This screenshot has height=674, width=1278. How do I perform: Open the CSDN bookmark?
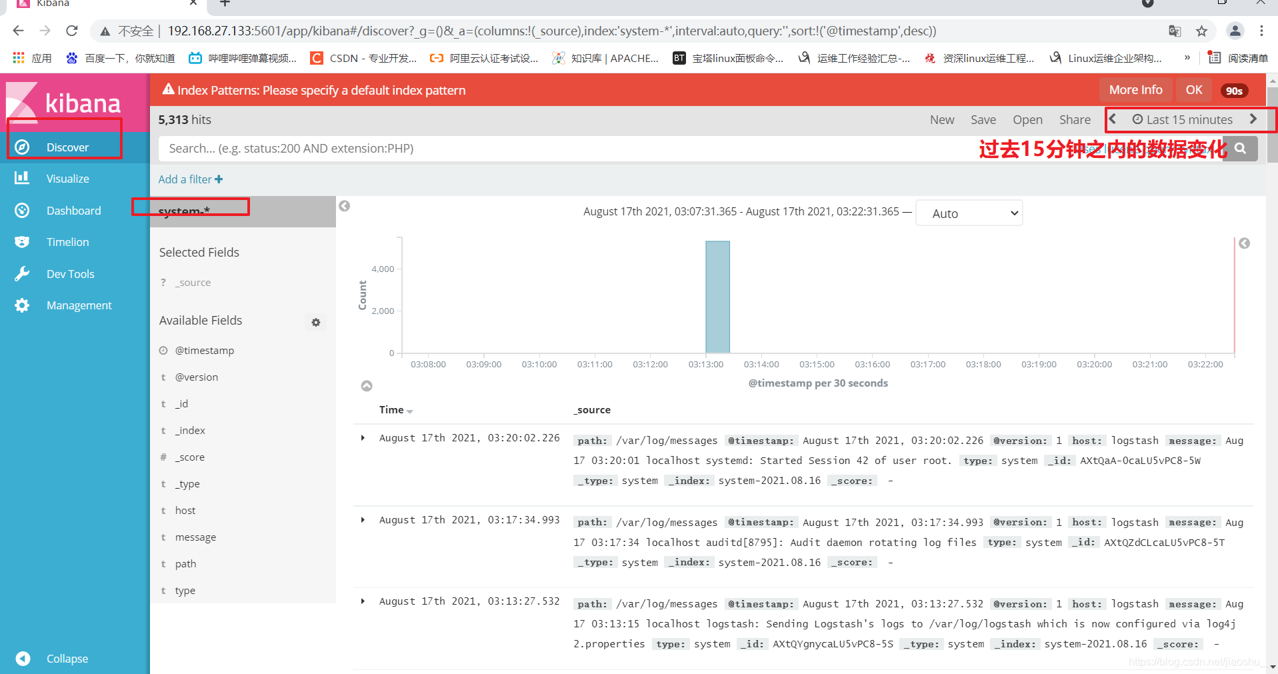pos(364,58)
